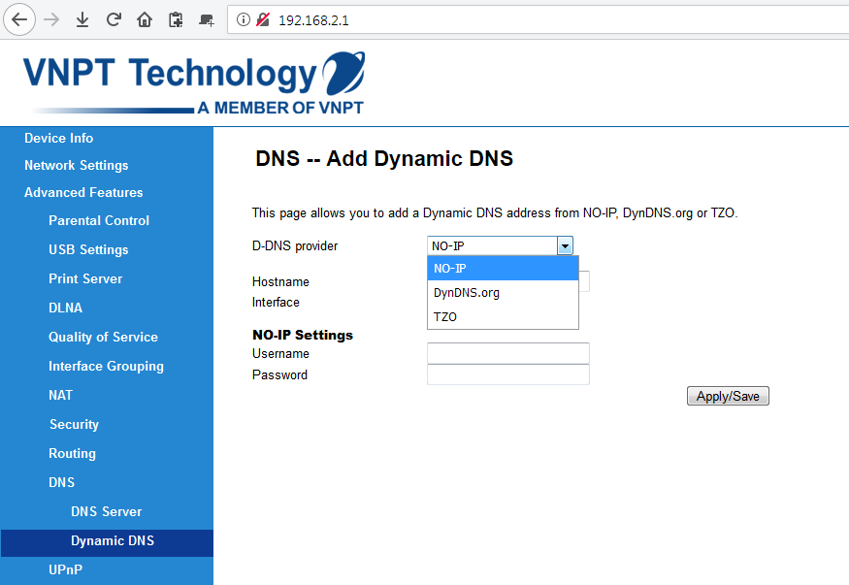Select Interface Grouping in sidebar
Viewport: 849px width, 585px height.
pyautogui.click(x=106, y=367)
